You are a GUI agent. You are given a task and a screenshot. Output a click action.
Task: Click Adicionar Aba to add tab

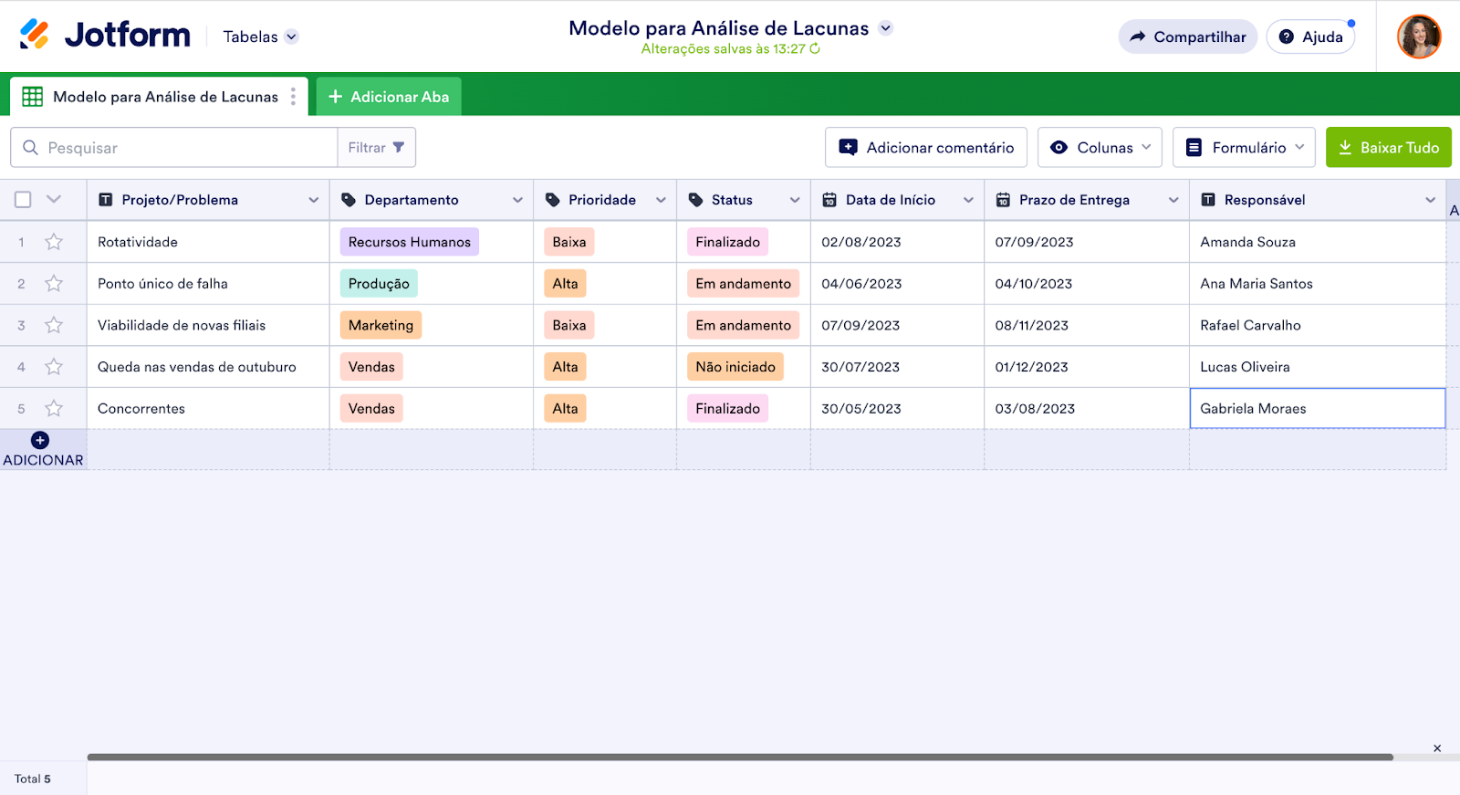coord(389,97)
